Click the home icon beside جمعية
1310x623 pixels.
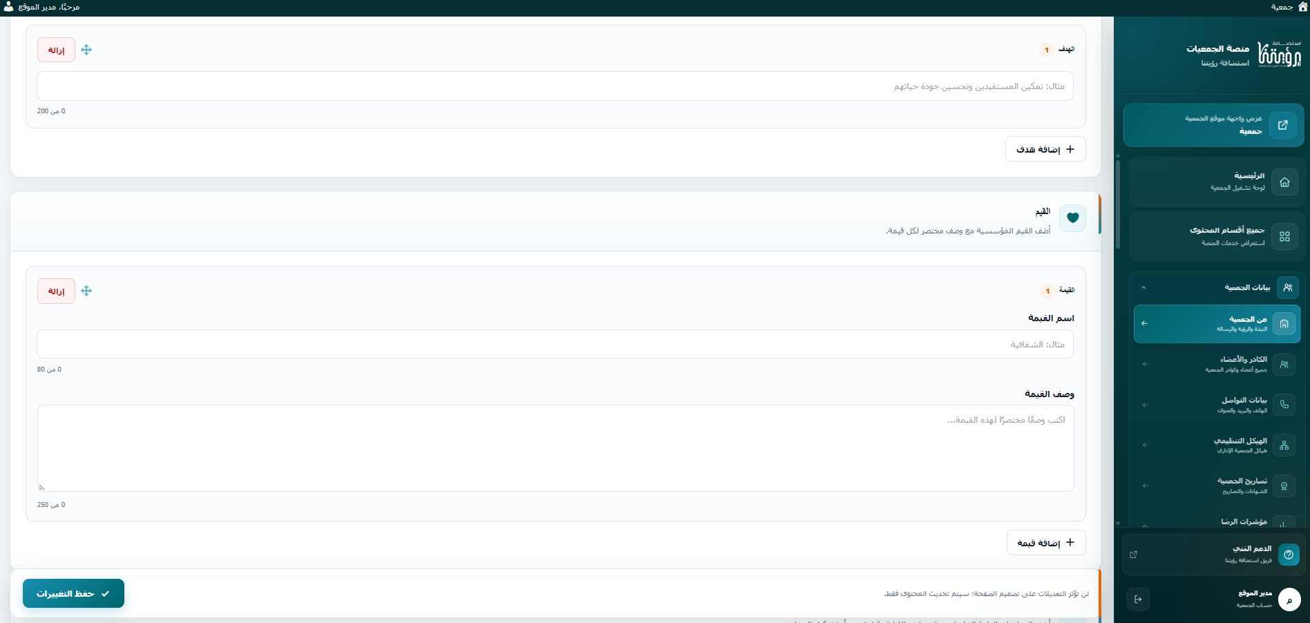click(x=1302, y=7)
